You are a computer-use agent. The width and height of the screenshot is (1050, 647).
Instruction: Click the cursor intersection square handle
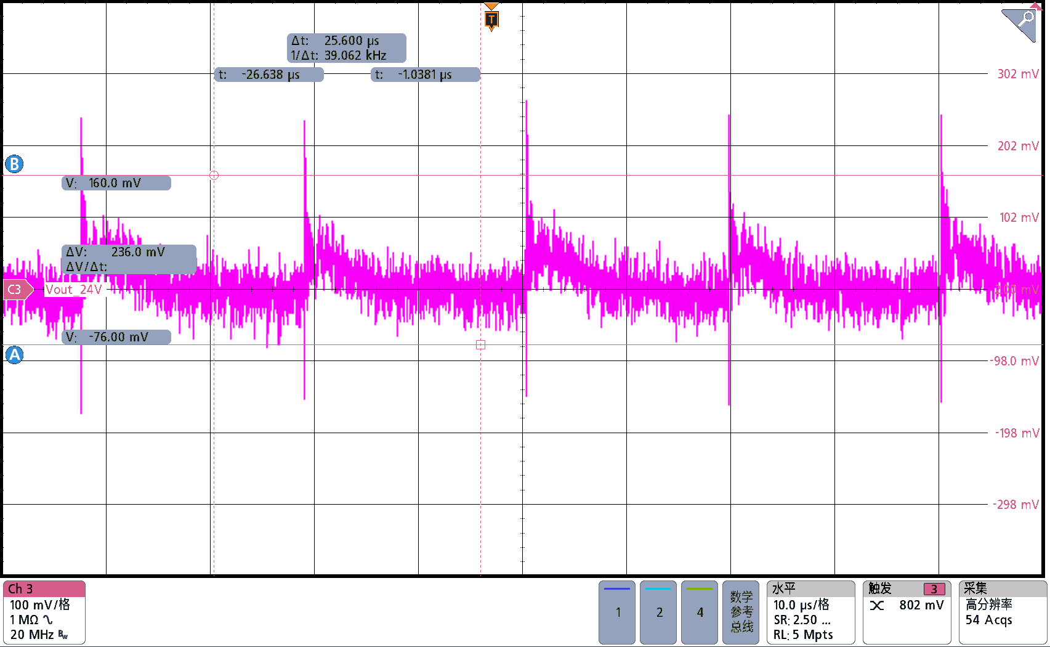click(481, 345)
